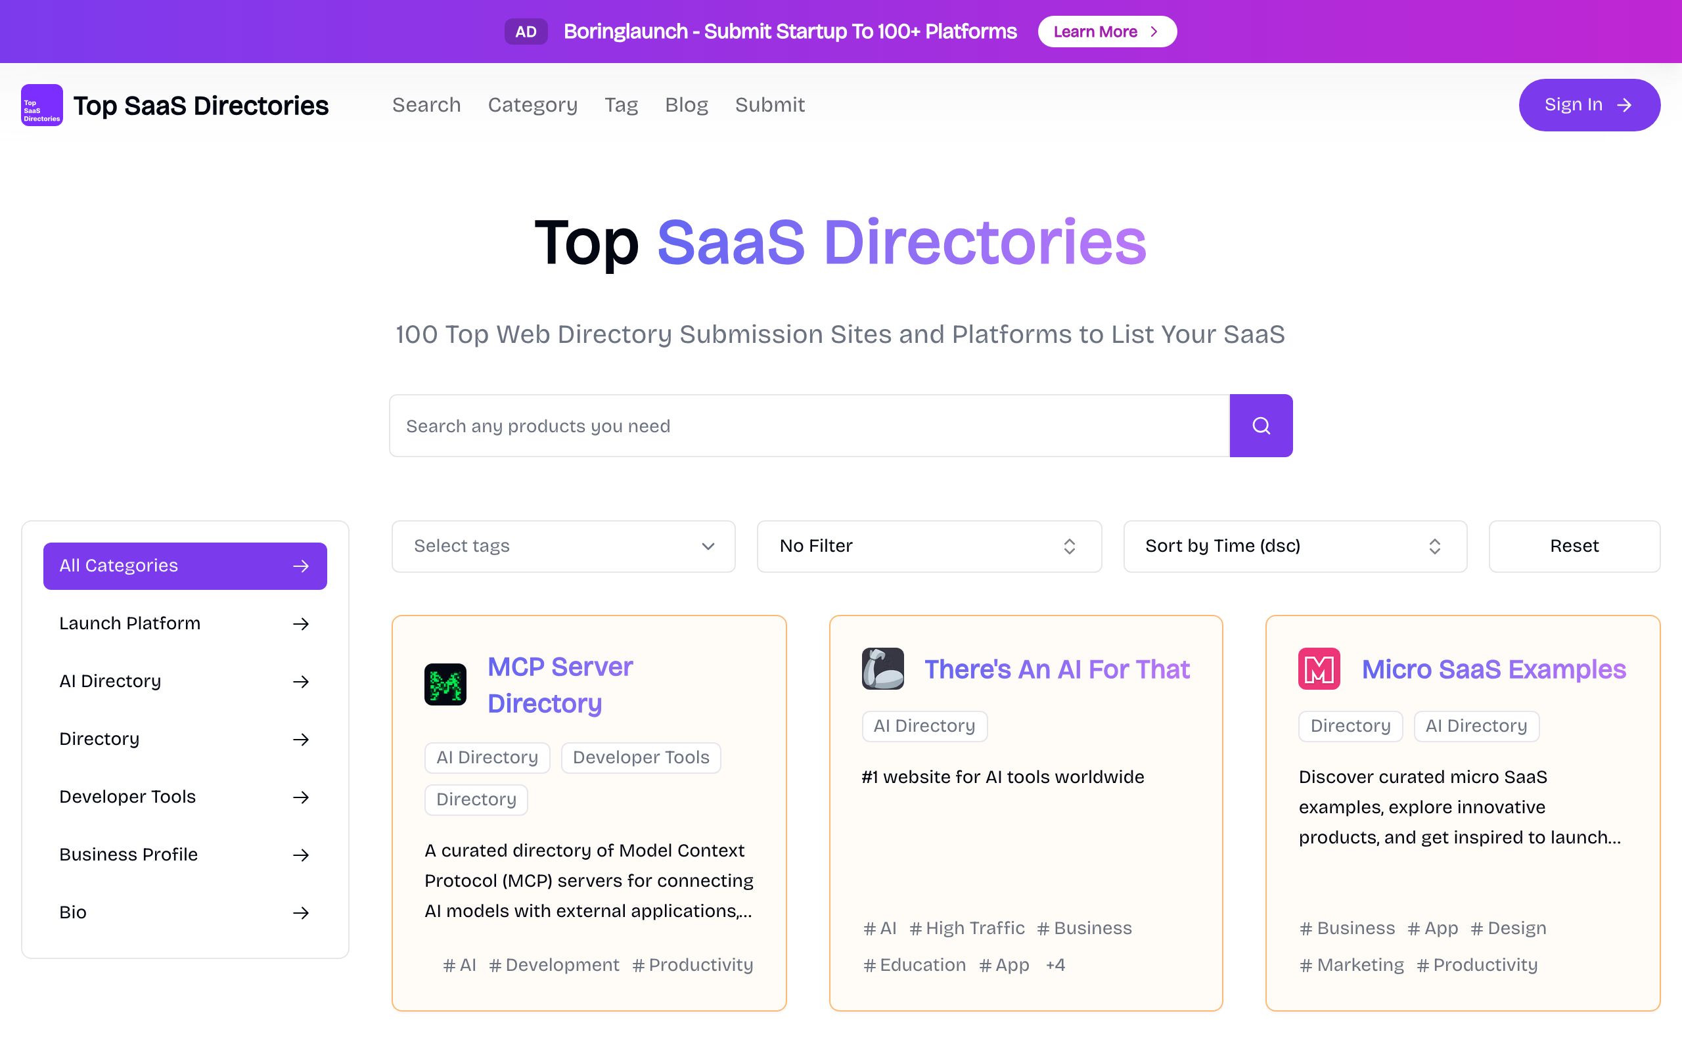Open the Sort by Time (dsc) dropdown
Viewport: 1682px width, 1051px height.
(x=1295, y=547)
